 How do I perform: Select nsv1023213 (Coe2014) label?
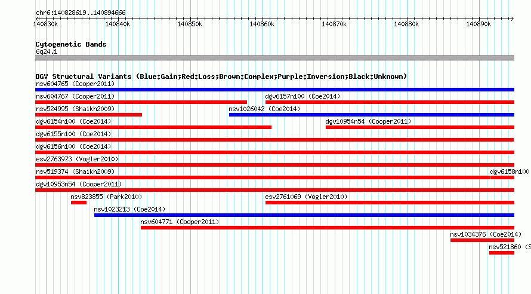coord(129,209)
